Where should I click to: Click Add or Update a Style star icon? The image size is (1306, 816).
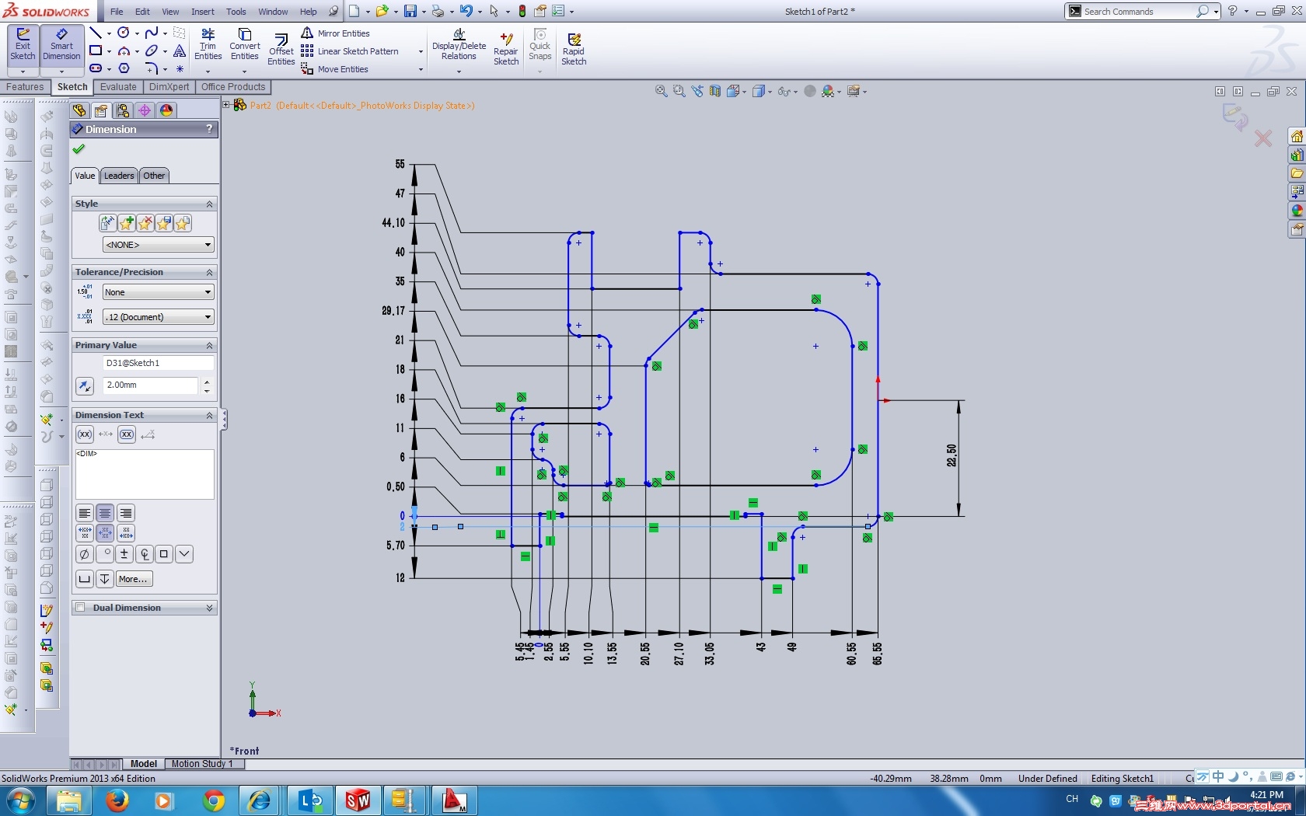point(127,224)
